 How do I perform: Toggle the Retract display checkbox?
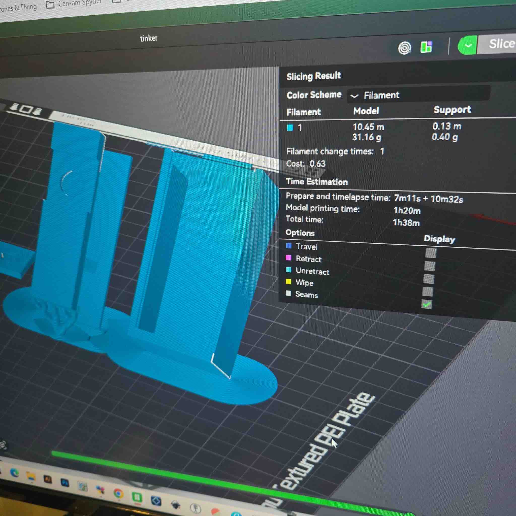[430, 266]
